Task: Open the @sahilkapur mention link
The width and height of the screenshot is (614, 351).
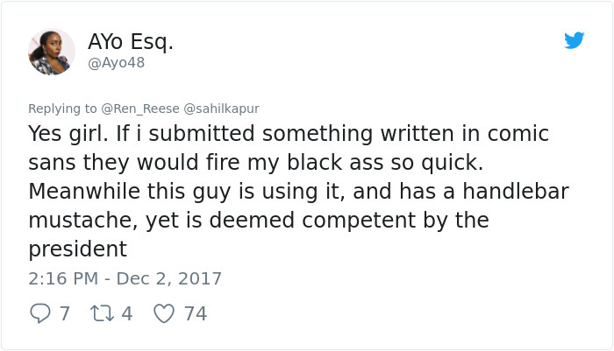Action: tap(221, 109)
